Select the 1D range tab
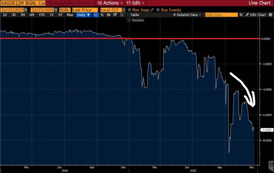Screen dimensions: 274x173 [5, 15]
